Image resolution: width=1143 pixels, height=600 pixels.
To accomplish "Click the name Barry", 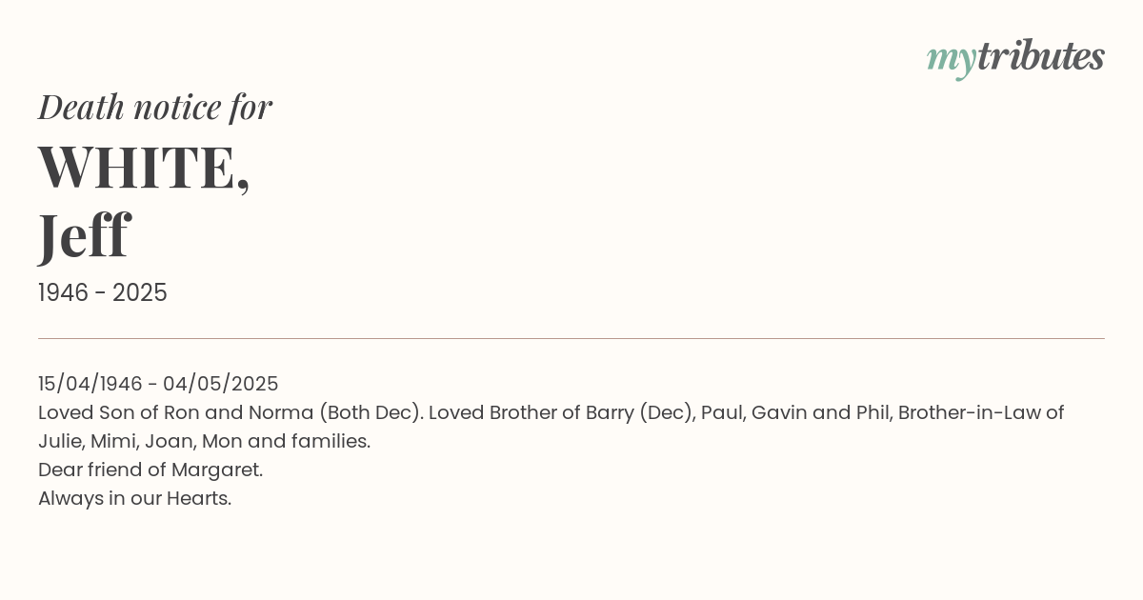I will (606, 412).
